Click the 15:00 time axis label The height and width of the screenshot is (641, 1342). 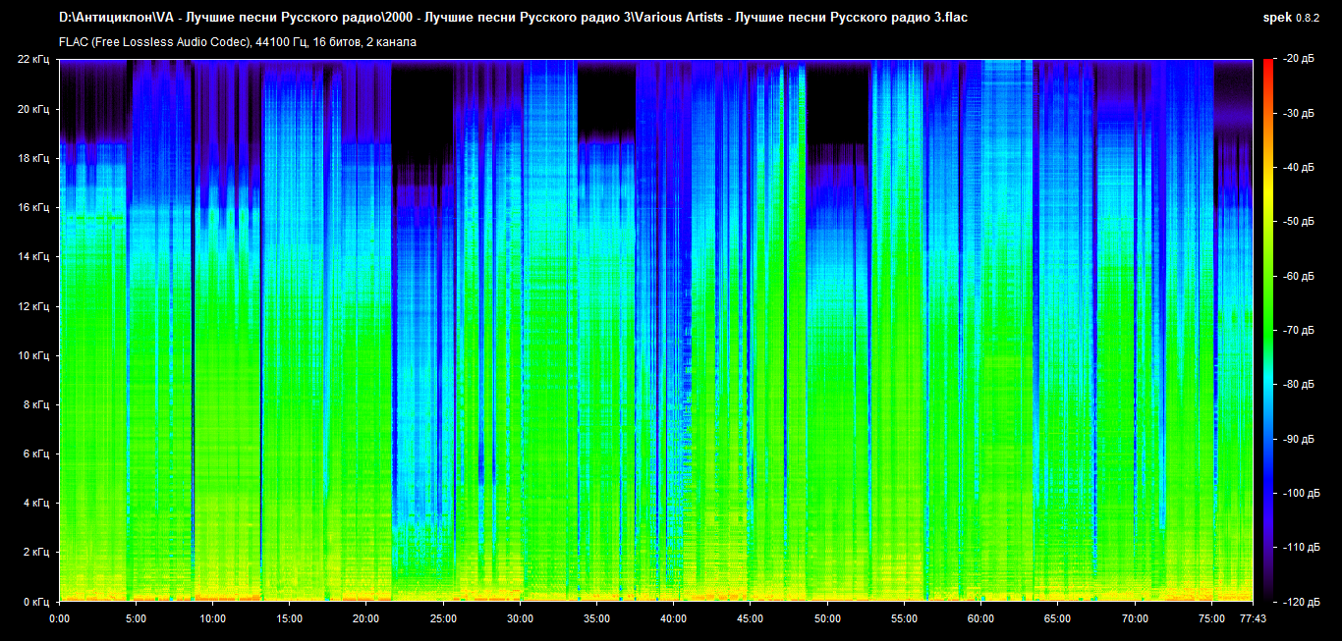pyautogui.click(x=290, y=618)
